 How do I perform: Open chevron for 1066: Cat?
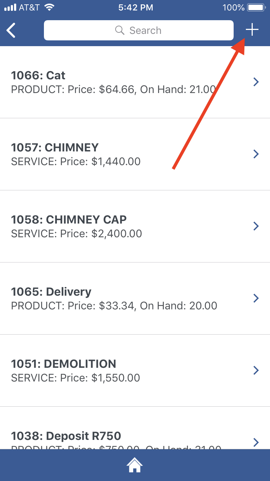coord(256,82)
